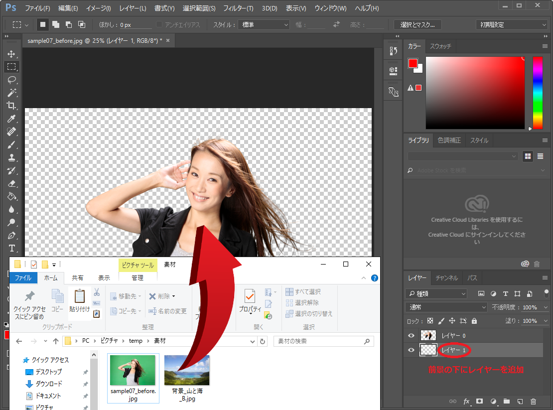Toggle visibility of レイヤー 1
This screenshot has height=410, width=553.
tap(412, 351)
